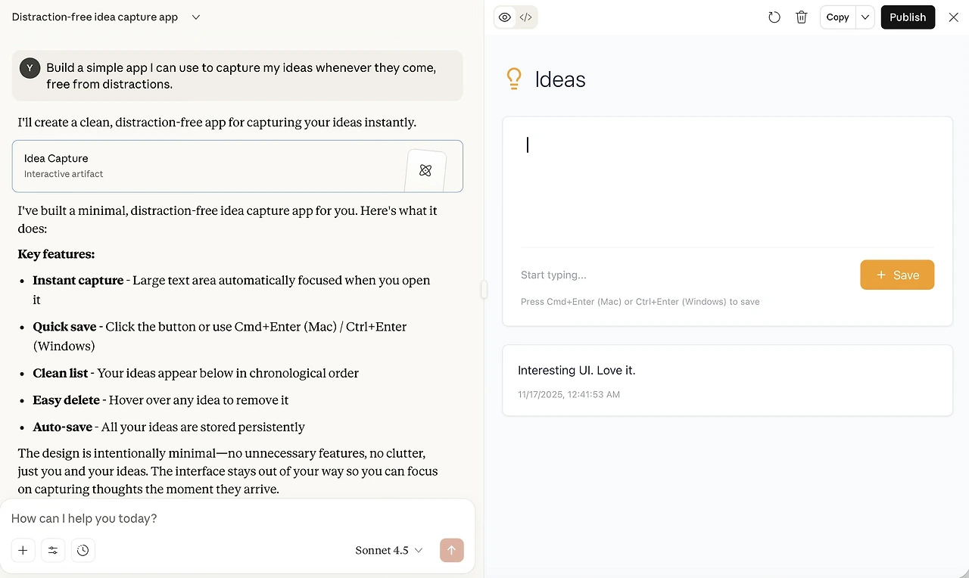The width and height of the screenshot is (969, 578).
Task: Click the panel resize divider handle
Action: point(484,289)
